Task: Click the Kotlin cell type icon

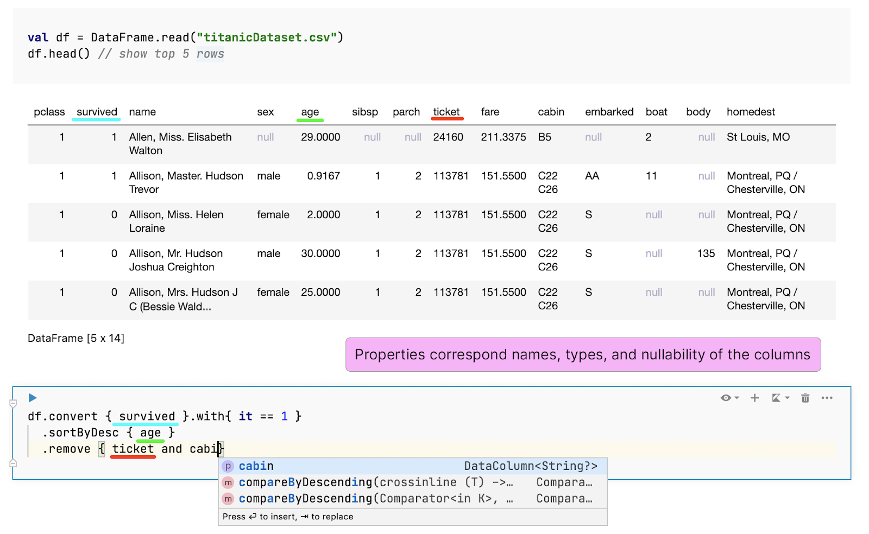Action: 776,398
